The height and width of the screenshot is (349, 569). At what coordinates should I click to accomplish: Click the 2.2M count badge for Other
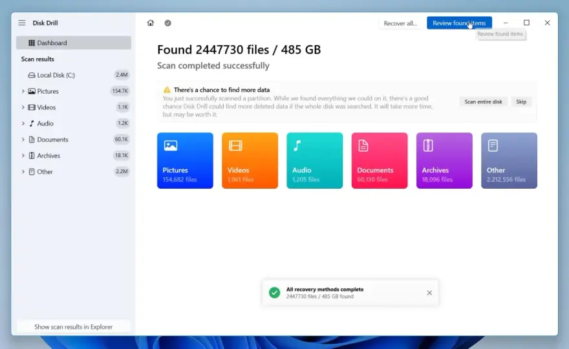122,172
